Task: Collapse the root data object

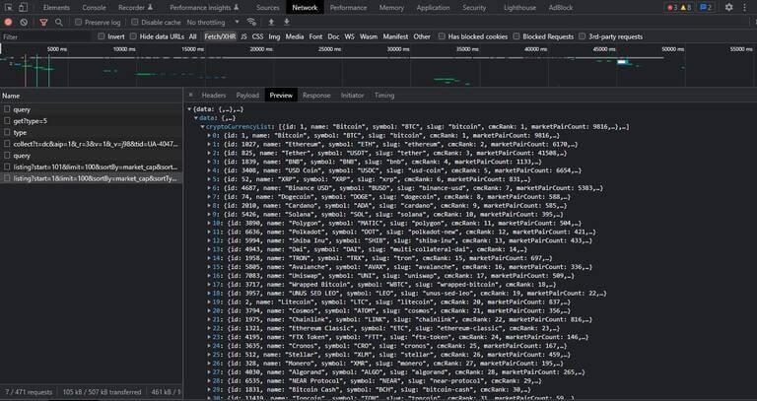Action: coord(189,109)
